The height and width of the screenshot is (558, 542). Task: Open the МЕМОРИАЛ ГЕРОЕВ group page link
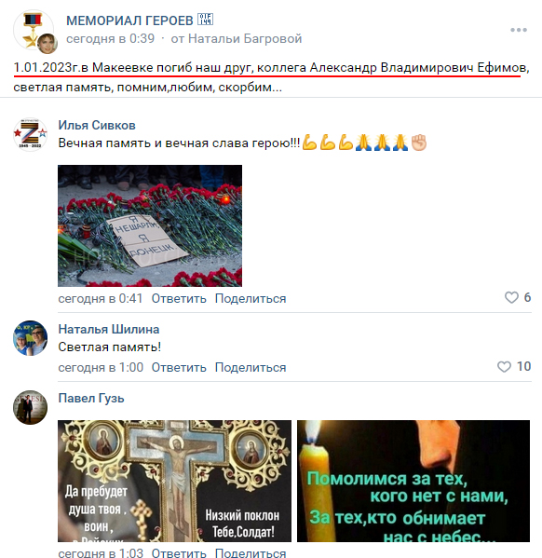point(129,20)
